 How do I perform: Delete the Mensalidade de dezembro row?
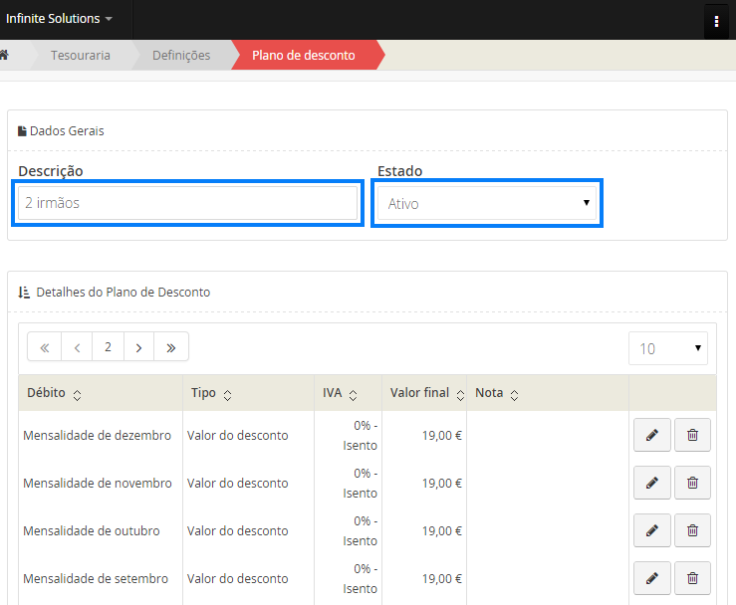pos(692,435)
